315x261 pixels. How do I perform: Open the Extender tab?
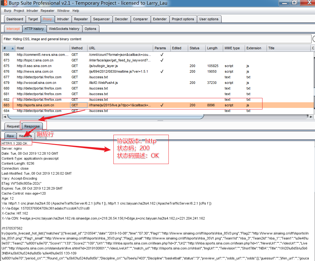(x=160, y=19)
